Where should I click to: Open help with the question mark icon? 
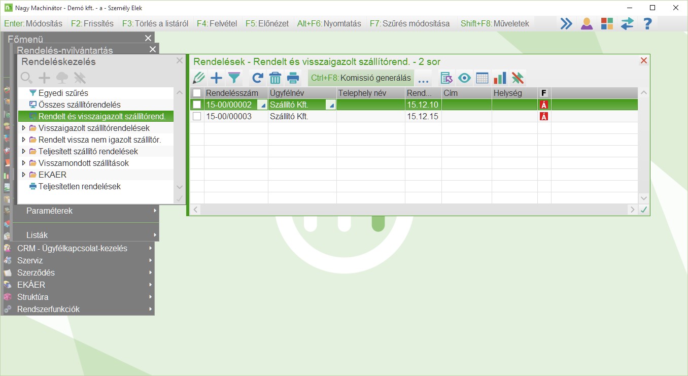(x=647, y=23)
